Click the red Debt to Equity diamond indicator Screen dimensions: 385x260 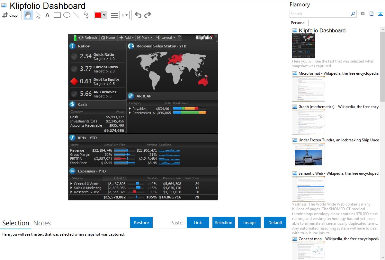click(x=74, y=81)
